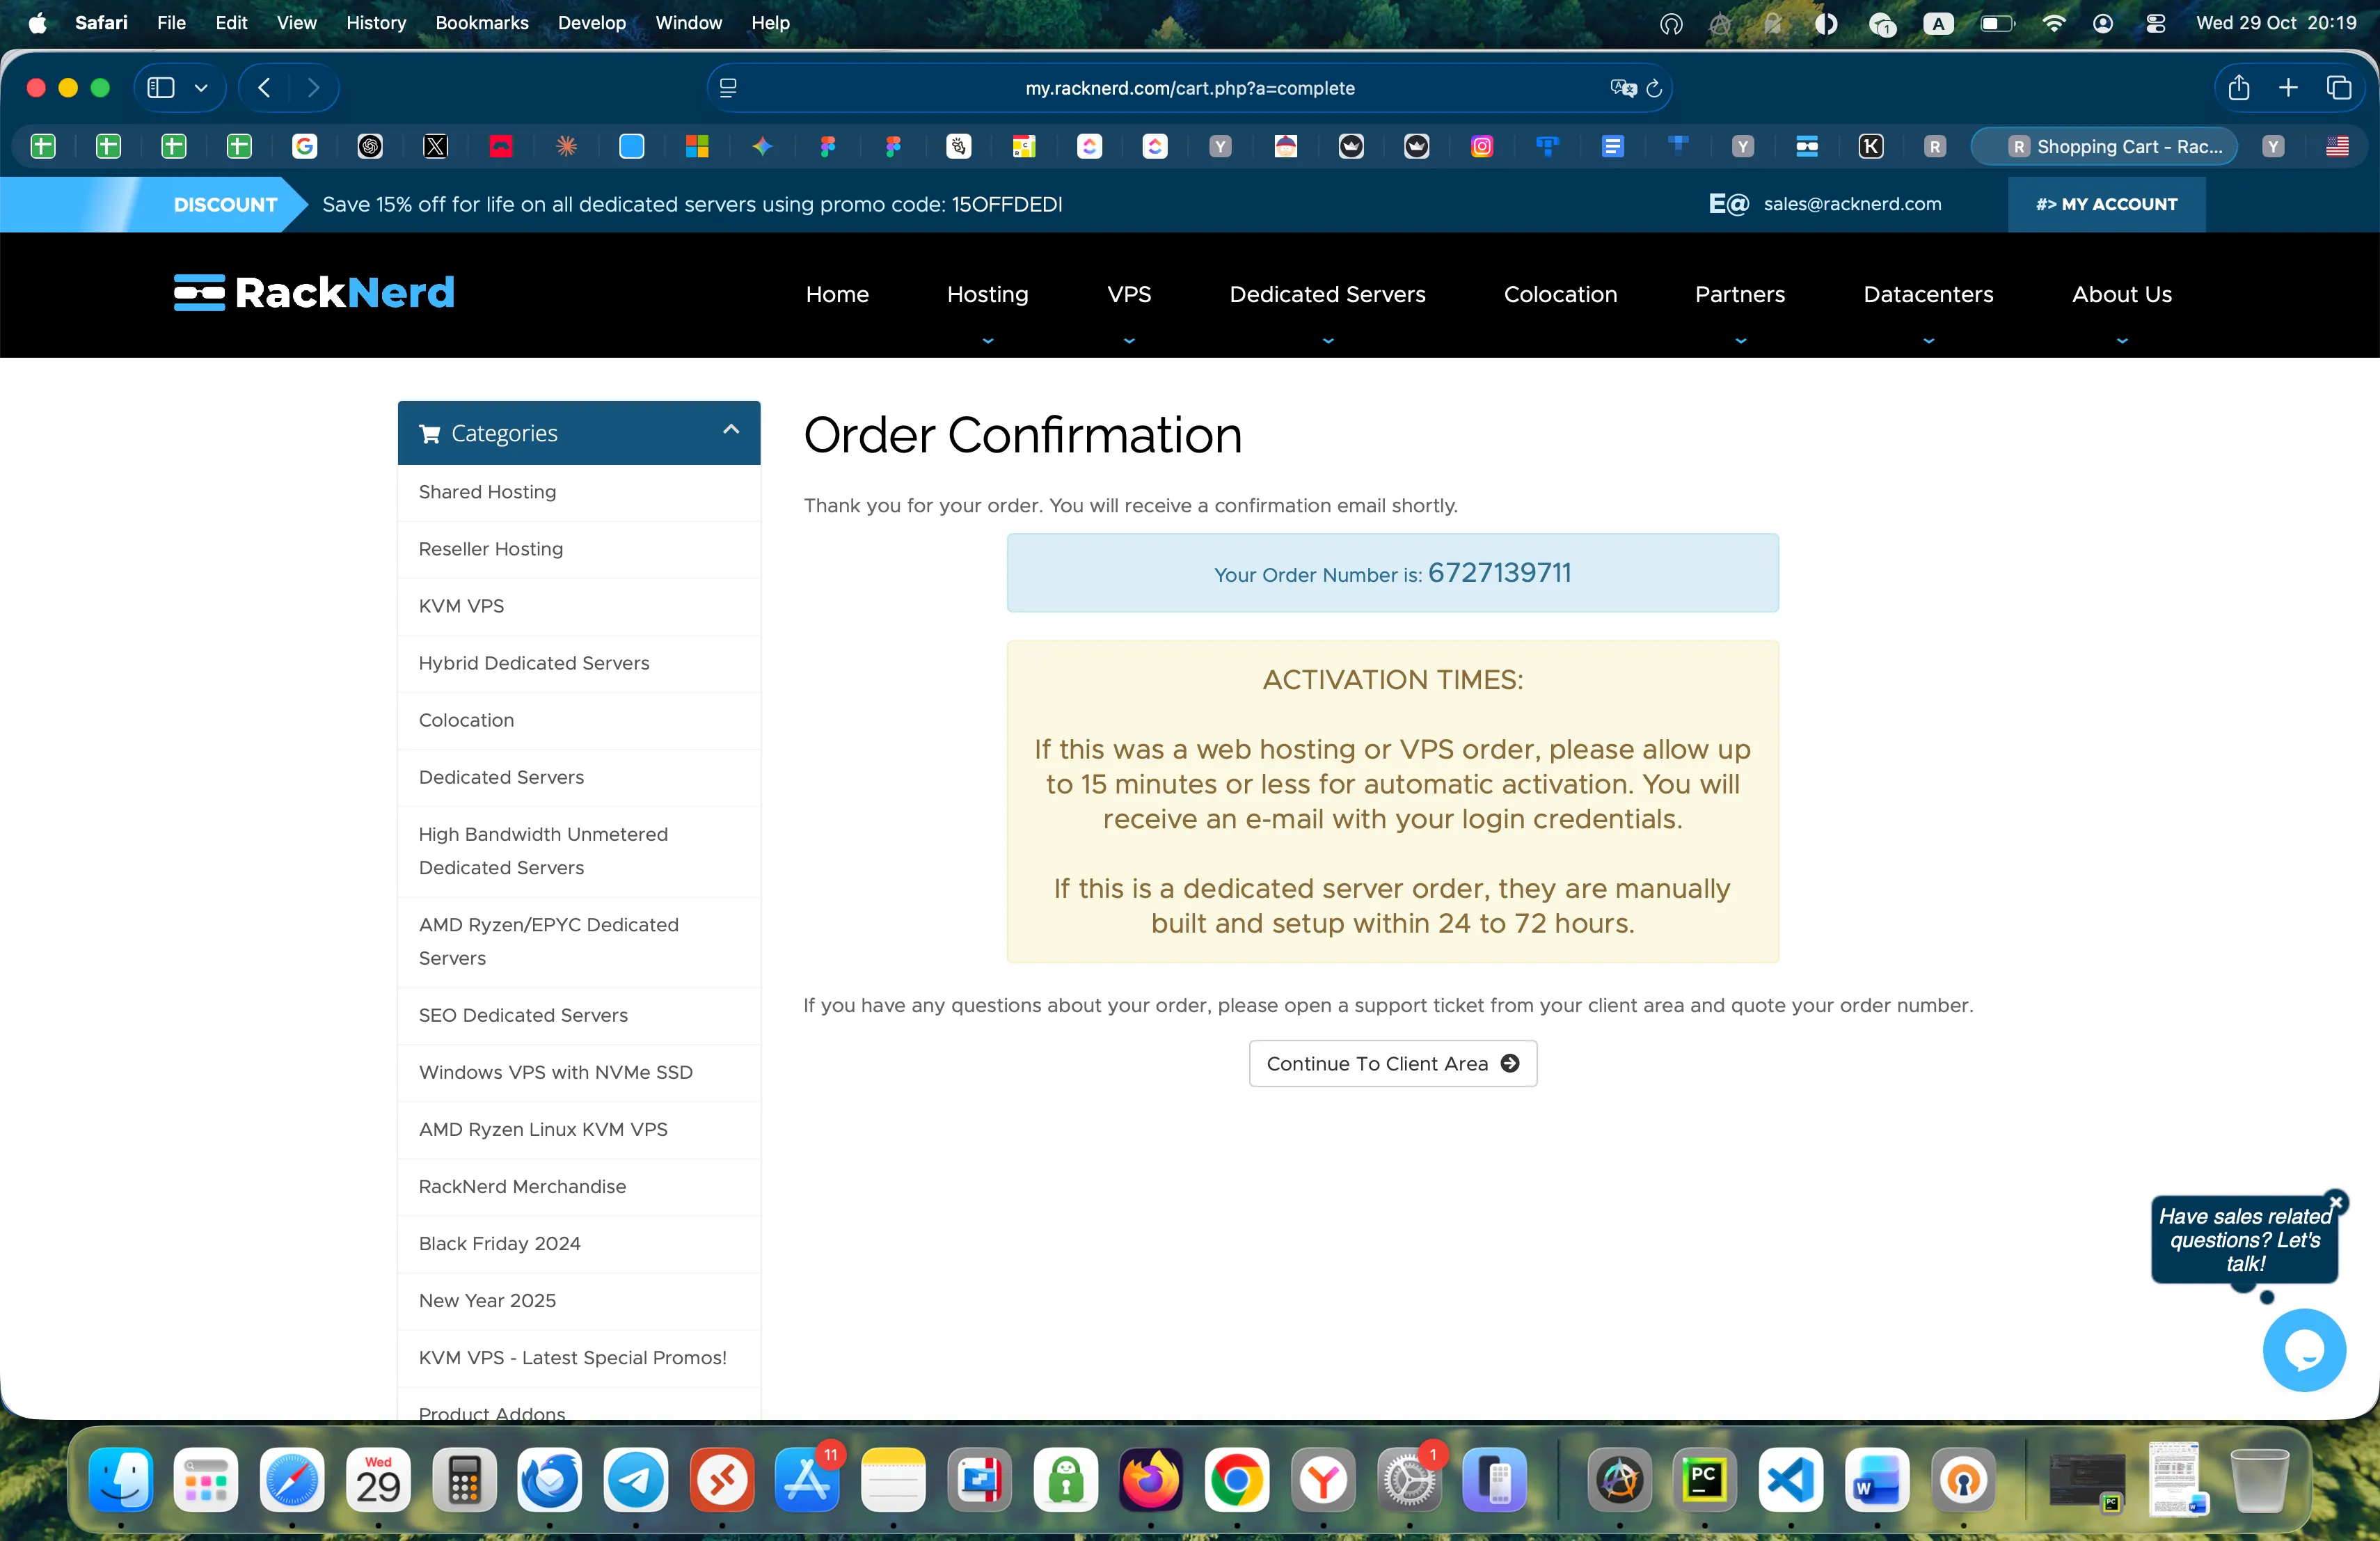Screen dimensions: 2380x1541
Task: Go to Home in the navigation bar
Action: click(x=837, y=295)
